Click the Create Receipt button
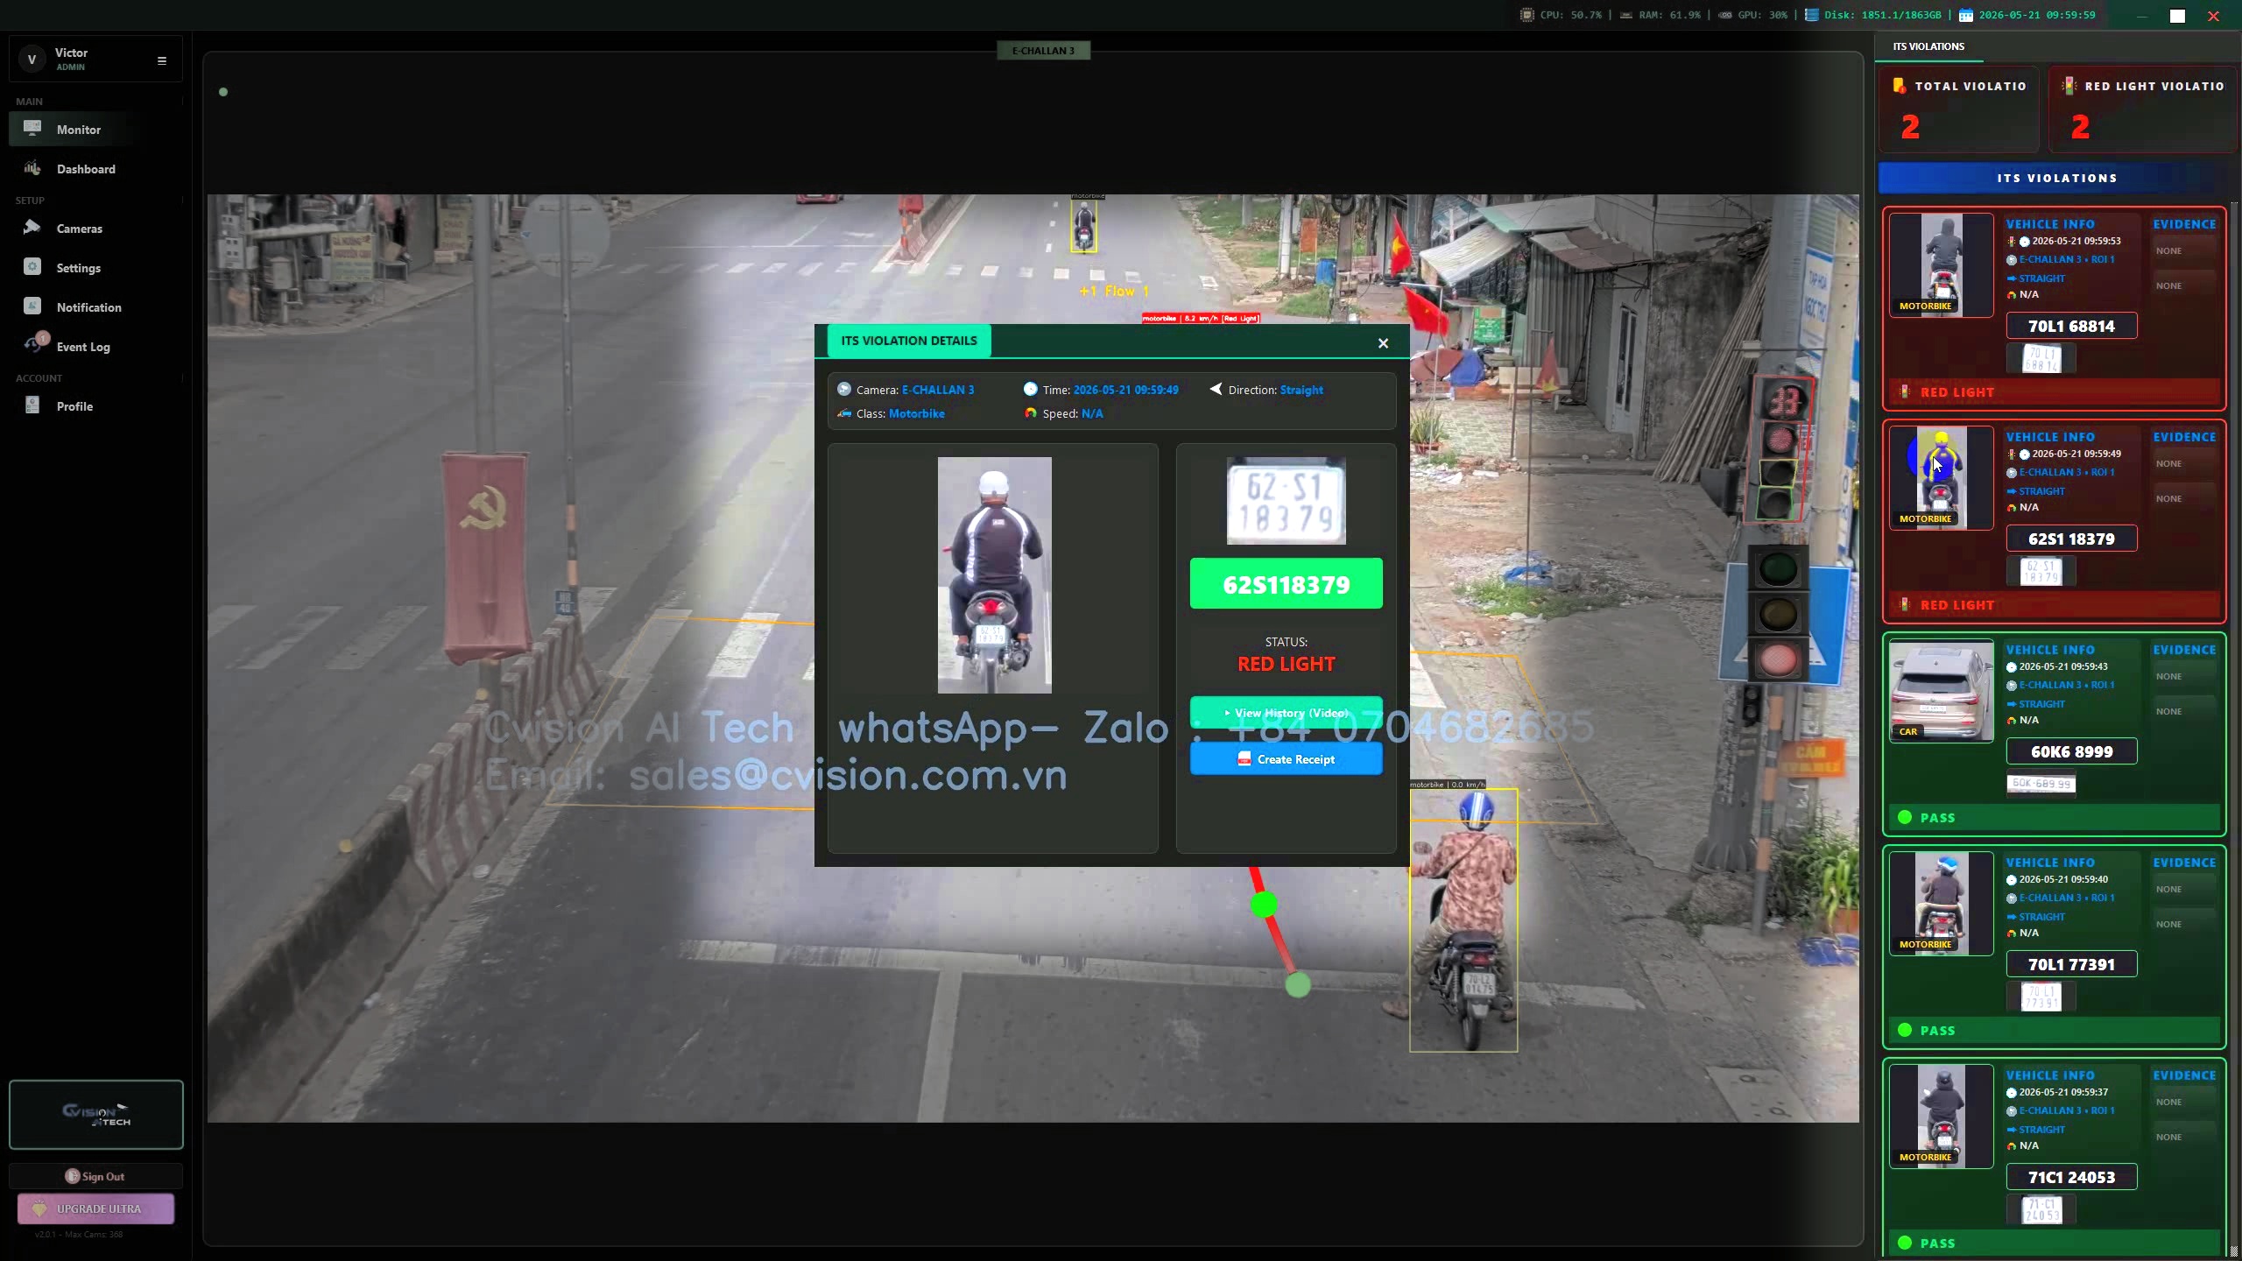Image resolution: width=2242 pixels, height=1261 pixels. (1286, 759)
